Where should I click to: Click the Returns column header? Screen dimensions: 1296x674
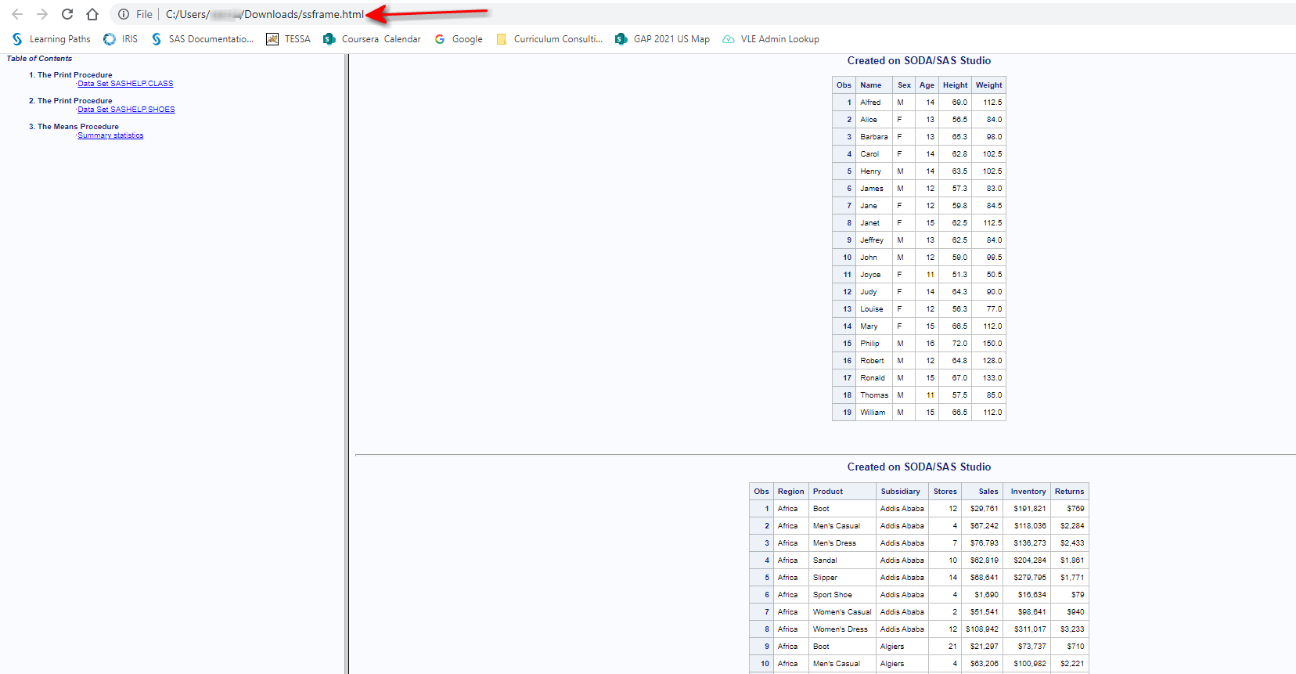point(1069,492)
